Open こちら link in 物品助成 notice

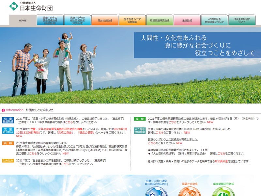(x=69, y=122)
